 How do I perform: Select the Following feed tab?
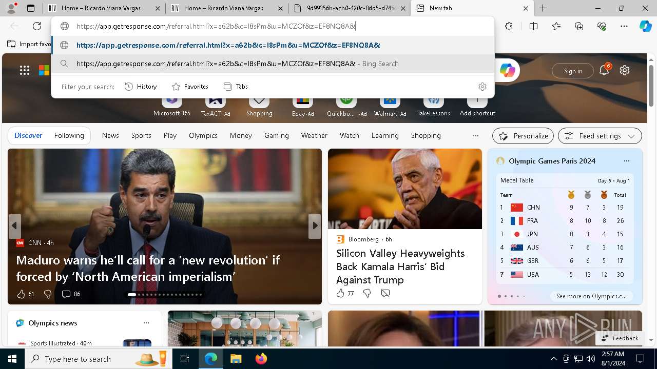click(x=69, y=135)
